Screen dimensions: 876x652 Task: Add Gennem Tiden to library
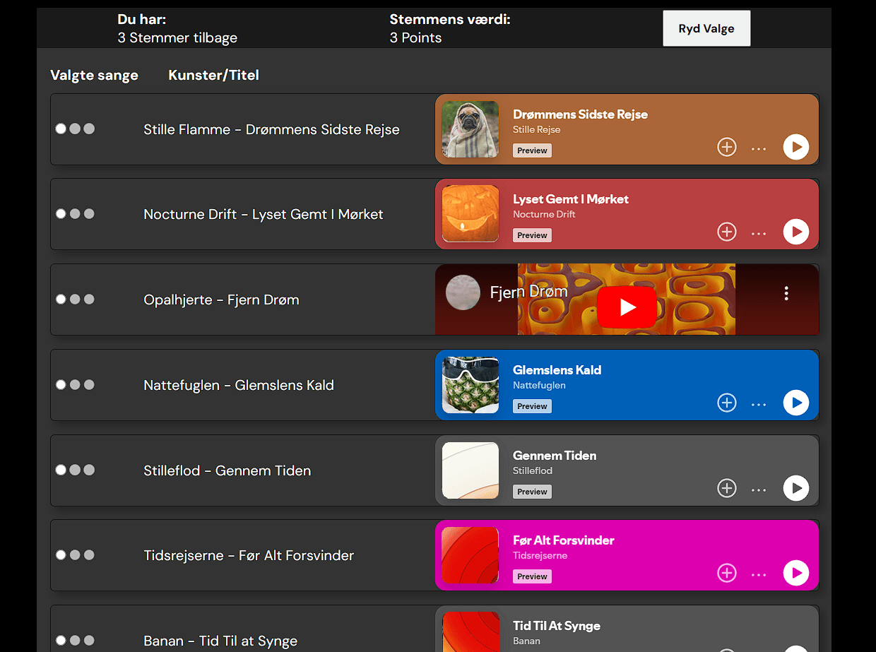726,488
